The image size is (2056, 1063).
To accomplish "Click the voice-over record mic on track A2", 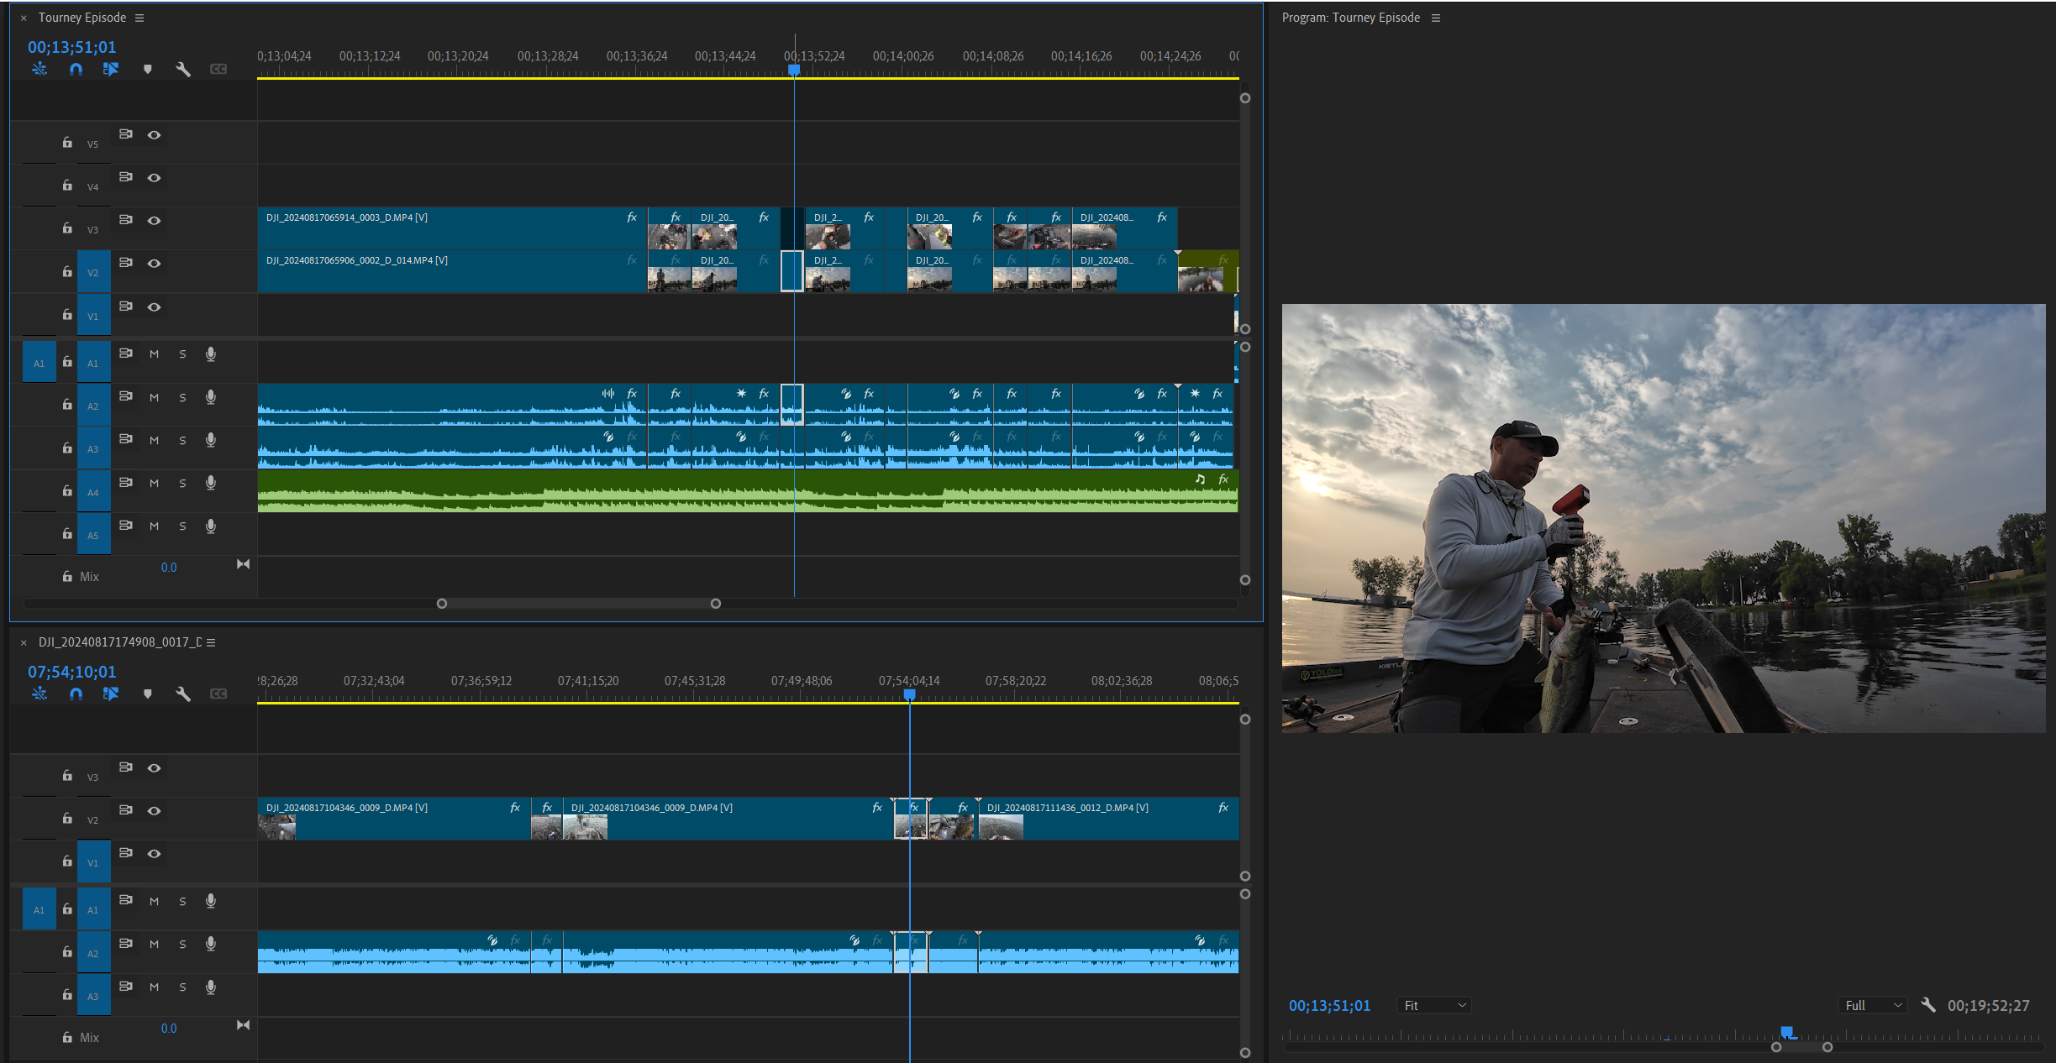I will (211, 397).
